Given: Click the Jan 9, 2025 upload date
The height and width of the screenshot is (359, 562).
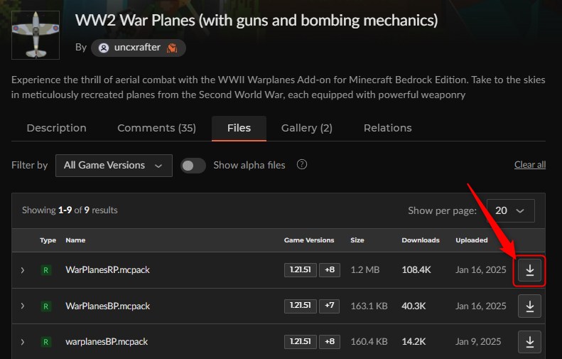Looking at the screenshot, I should click(x=478, y=342).
